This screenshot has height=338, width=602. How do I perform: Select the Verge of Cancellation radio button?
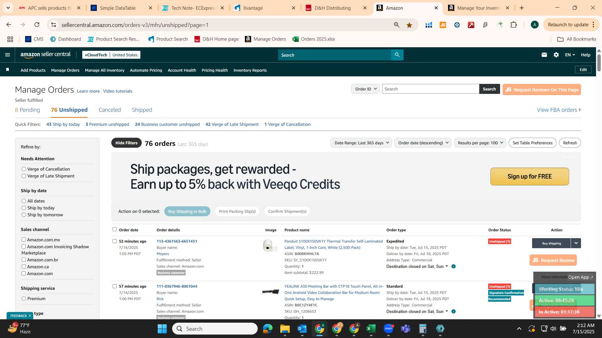tap(24, 169)
